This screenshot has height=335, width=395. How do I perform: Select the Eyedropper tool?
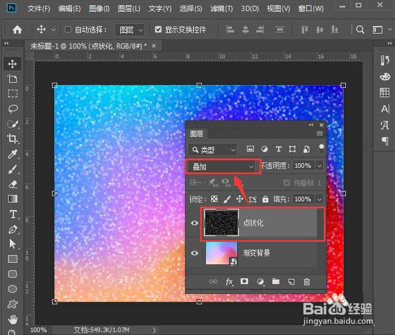(13, 154)
